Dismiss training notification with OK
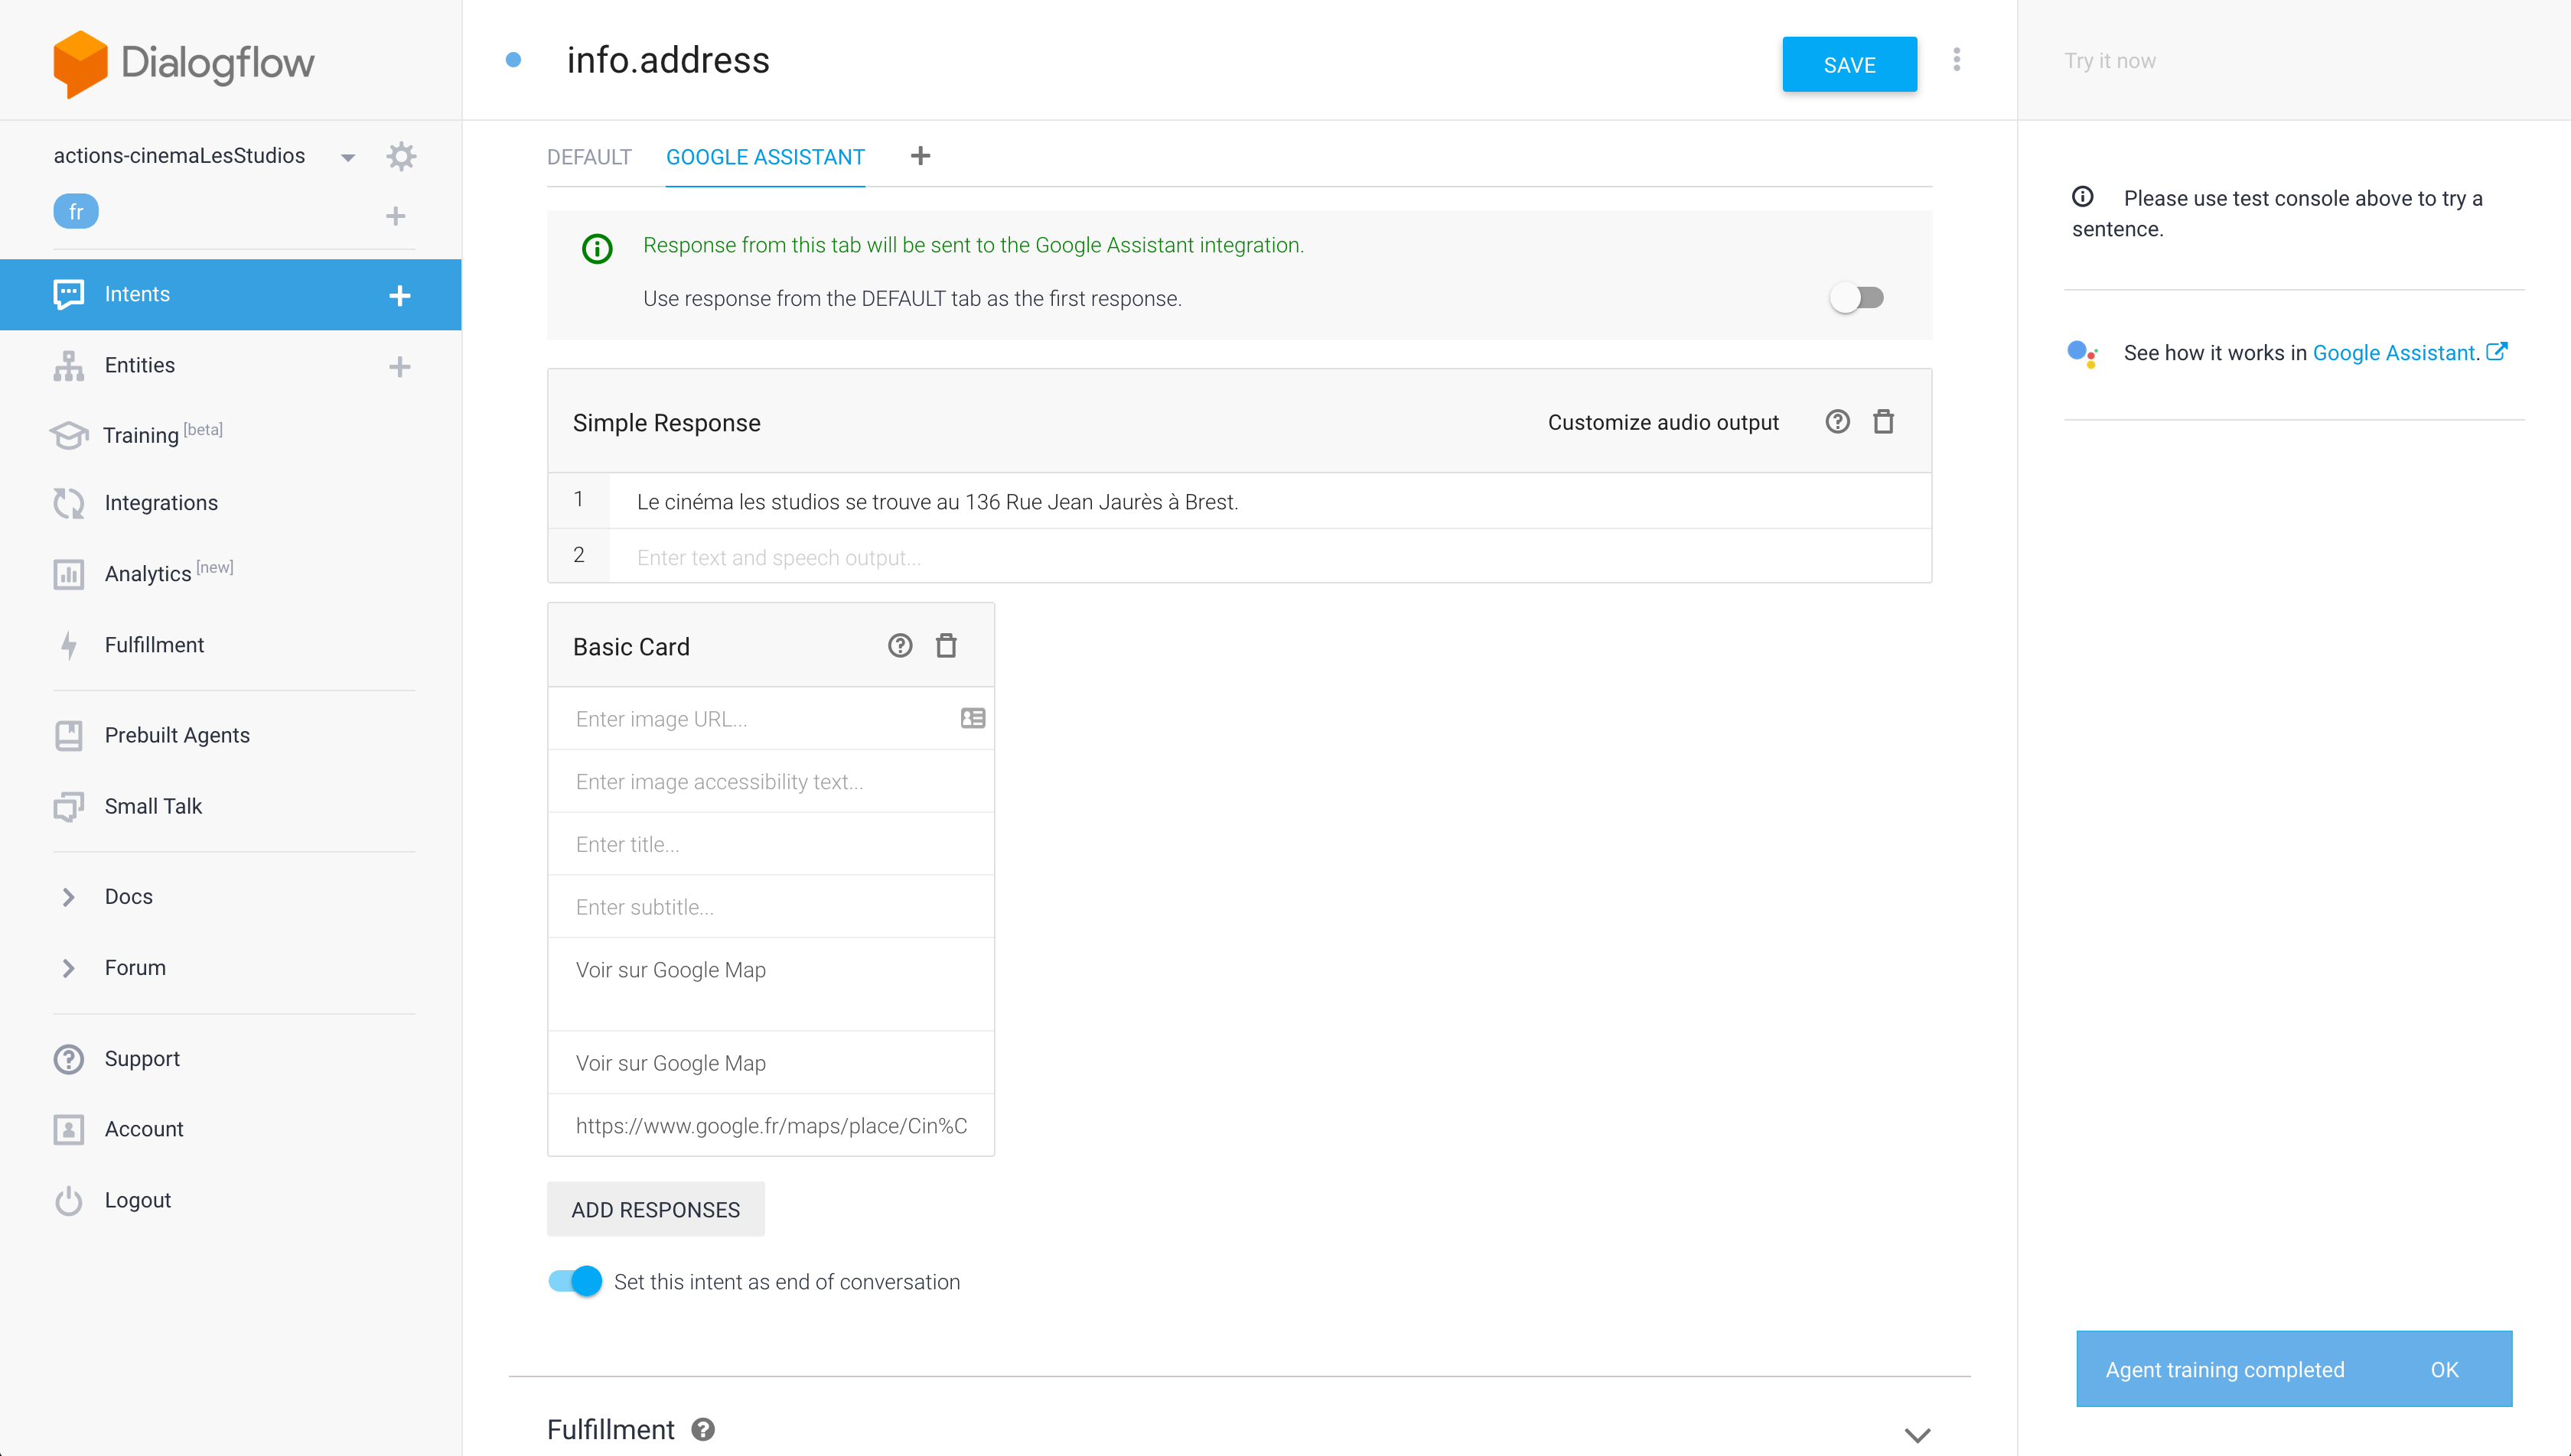The image size is (2571, 1456). point(2445,1370)
